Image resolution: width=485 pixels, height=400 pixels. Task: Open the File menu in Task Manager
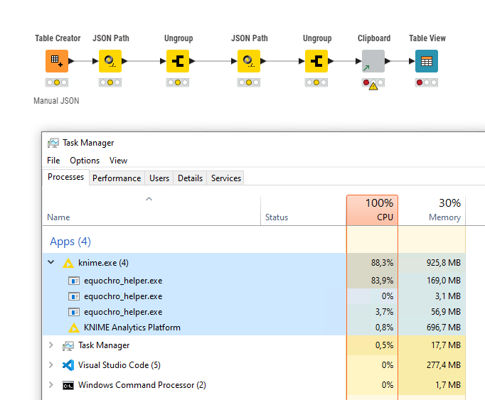(x=53, y=161)
